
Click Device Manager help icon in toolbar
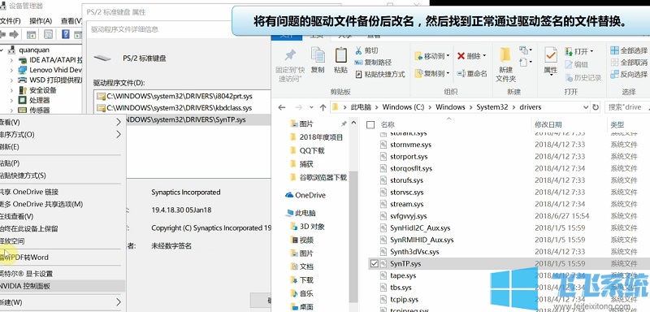coord(66,34)
